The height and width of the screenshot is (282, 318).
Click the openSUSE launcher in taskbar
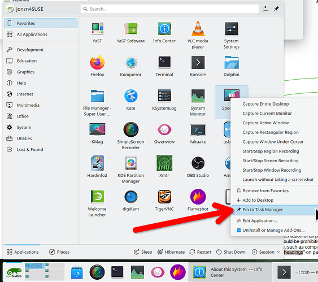pyautogui.click(x=14, y=272)
